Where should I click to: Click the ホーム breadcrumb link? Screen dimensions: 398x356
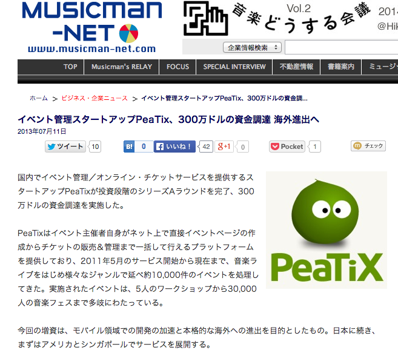tap(39, 98)
